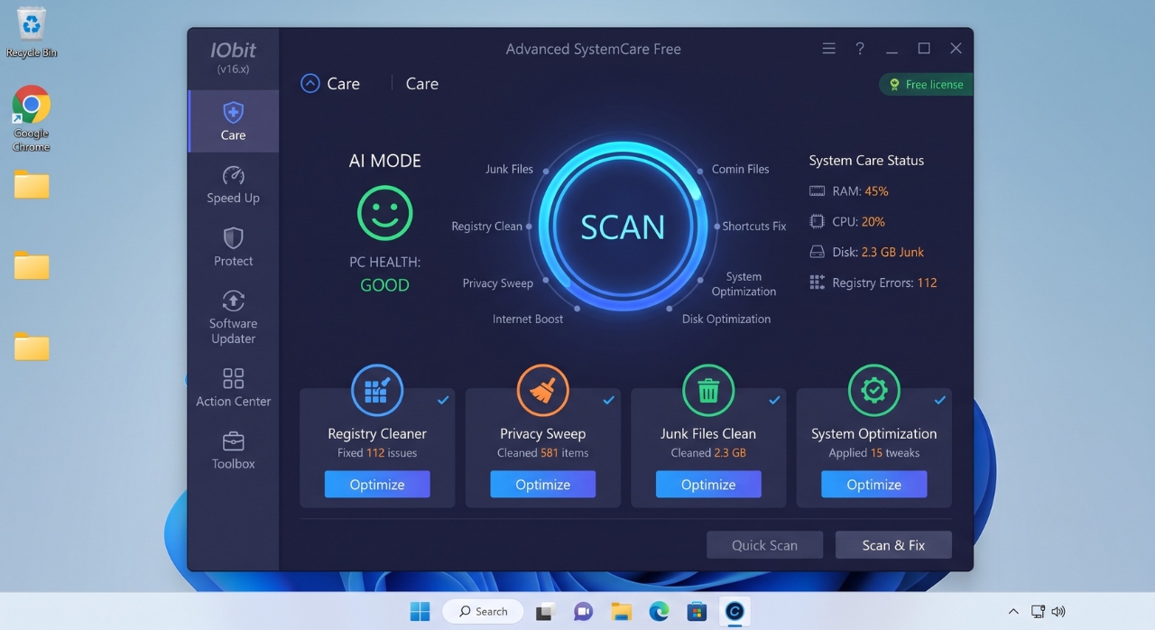This screenshot has height=630, width=1155.
Task: Open Windows Start menu
Action: point(420,611)
